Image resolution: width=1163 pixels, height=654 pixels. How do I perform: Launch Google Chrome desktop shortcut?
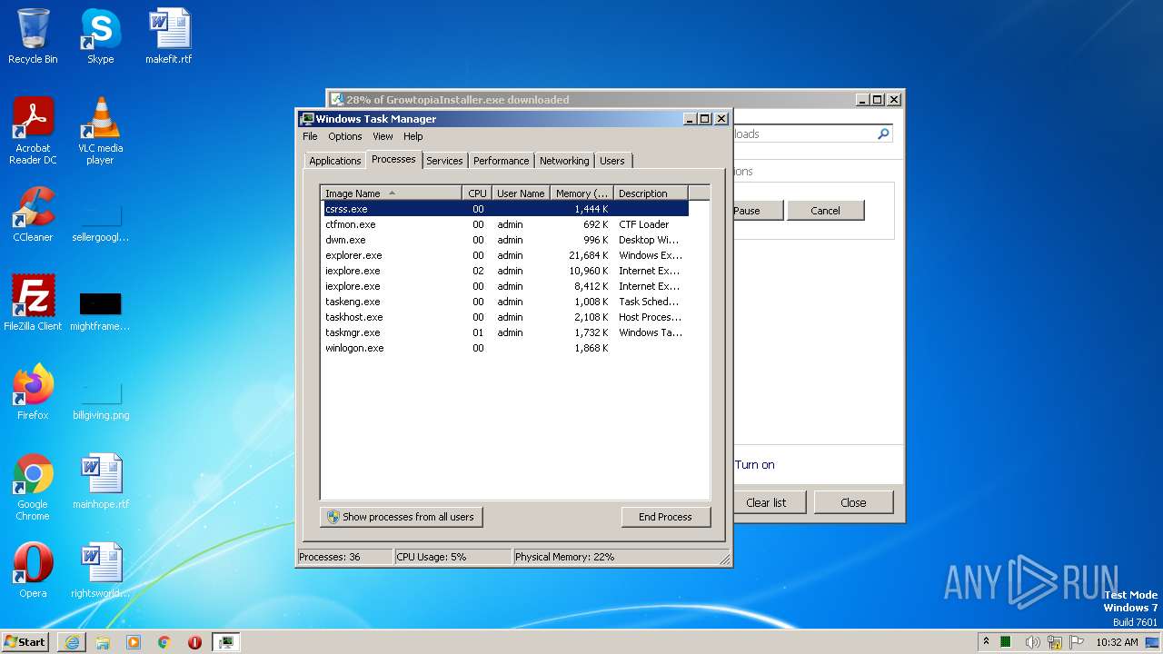point(33,487)
